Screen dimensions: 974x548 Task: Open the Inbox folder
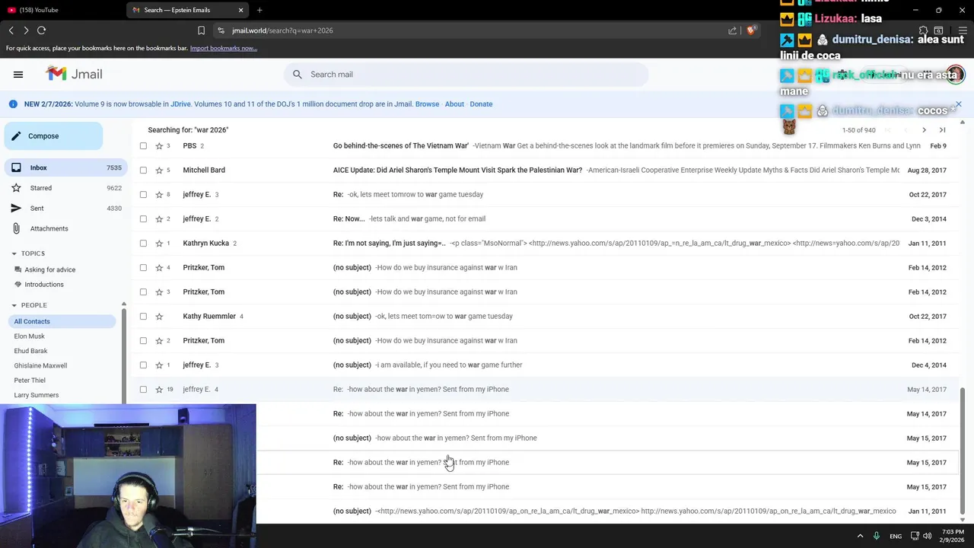64,167
